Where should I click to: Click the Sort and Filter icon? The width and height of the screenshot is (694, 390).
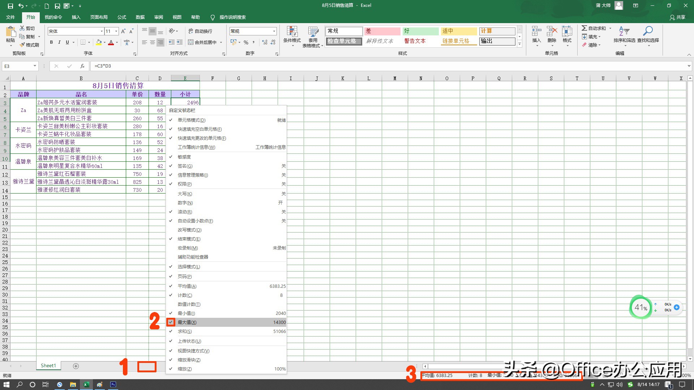coord(624,31)
